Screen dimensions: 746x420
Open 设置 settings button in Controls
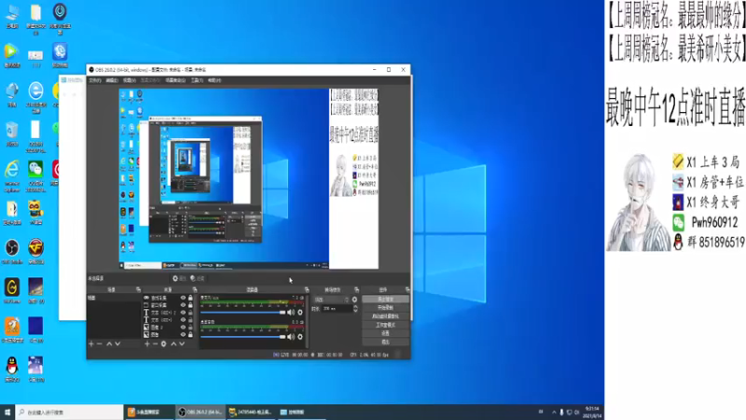[x=385, y=334]
